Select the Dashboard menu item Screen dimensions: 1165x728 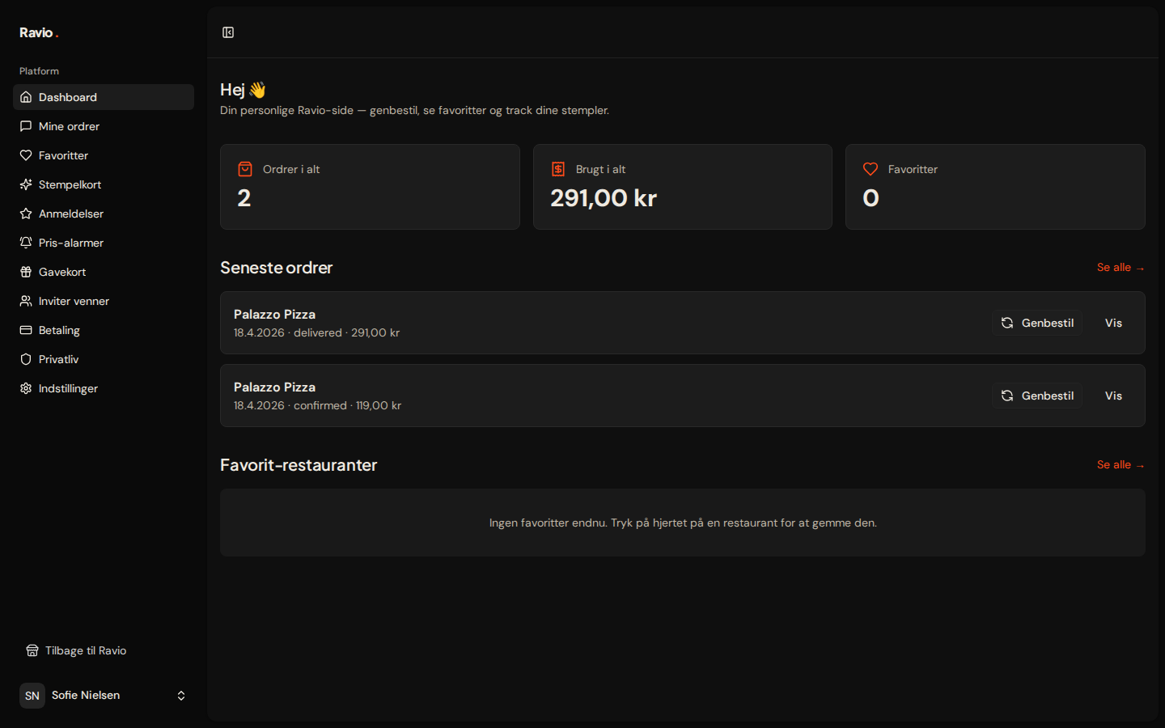pos(104,97)
